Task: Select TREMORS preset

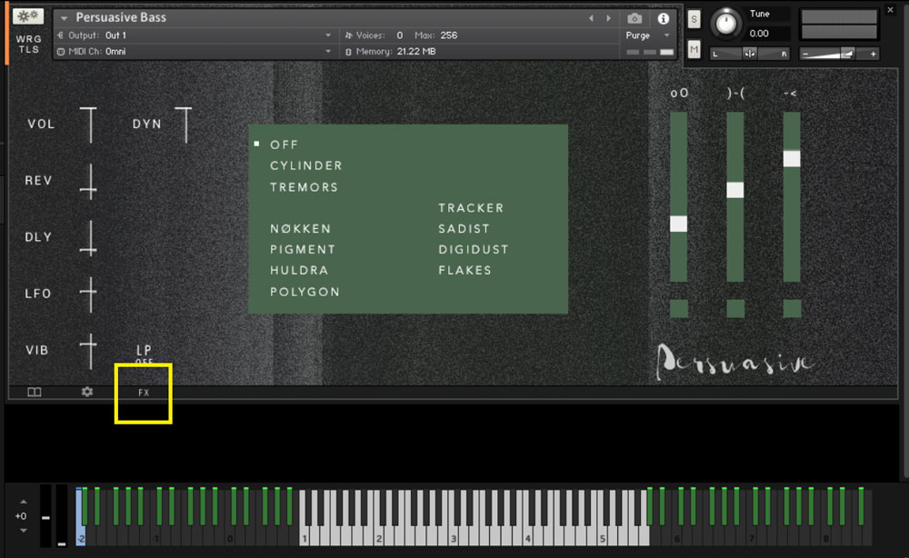Action: 304,187
